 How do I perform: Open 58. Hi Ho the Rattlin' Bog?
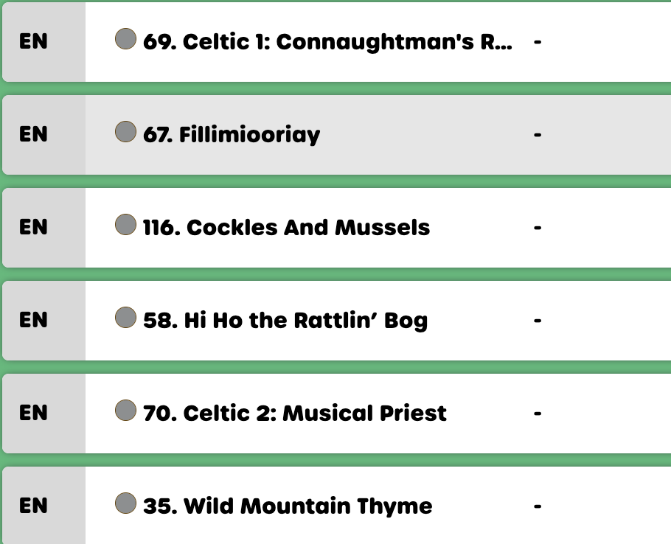tap(285, 321)
